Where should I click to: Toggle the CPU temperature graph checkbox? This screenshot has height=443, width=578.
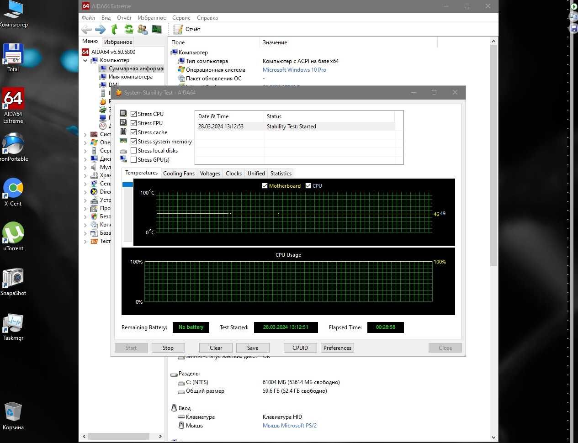tap(308, 186)
